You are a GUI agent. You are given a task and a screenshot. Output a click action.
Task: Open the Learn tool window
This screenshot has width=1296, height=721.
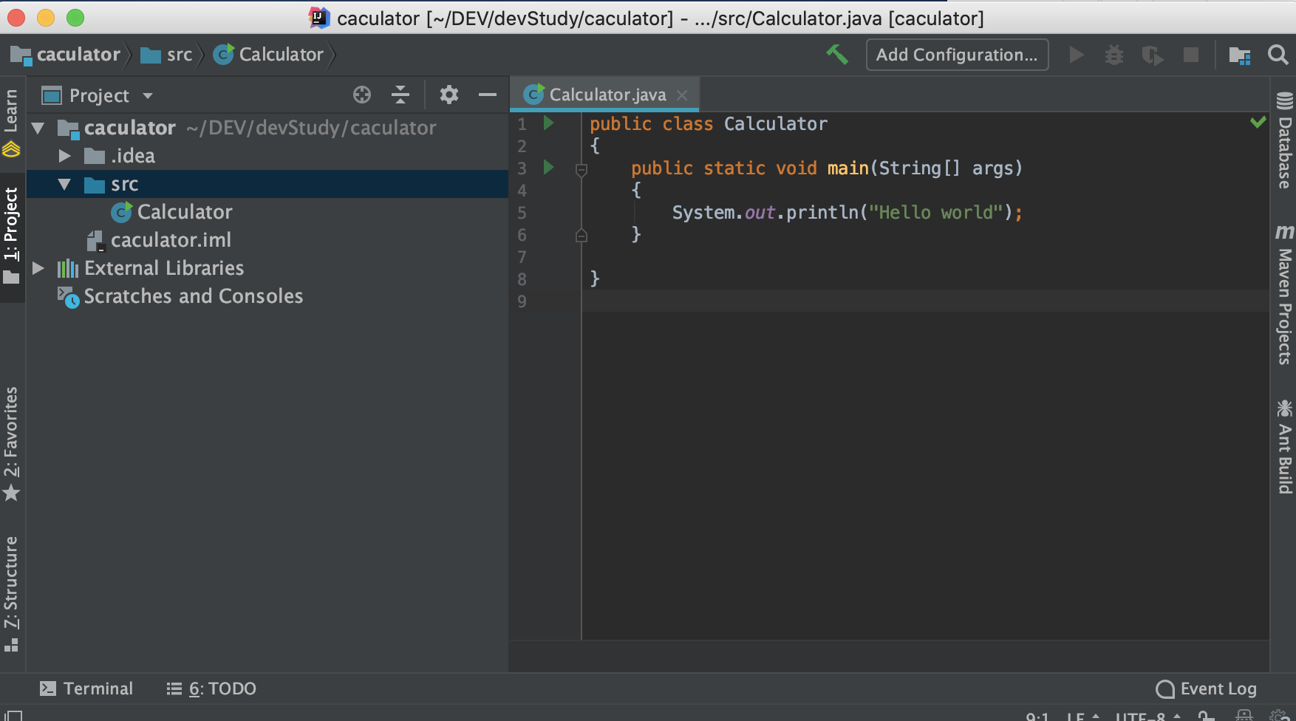coord(11,123)
